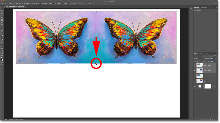
Task: Switch to the Adjustments tab
Action: [x=204, y=8]
